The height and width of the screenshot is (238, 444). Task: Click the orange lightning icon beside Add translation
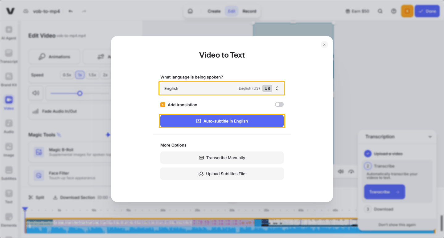click(x=163, y=105)
